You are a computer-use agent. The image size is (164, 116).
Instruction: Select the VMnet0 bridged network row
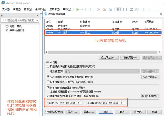pos(103,26)
